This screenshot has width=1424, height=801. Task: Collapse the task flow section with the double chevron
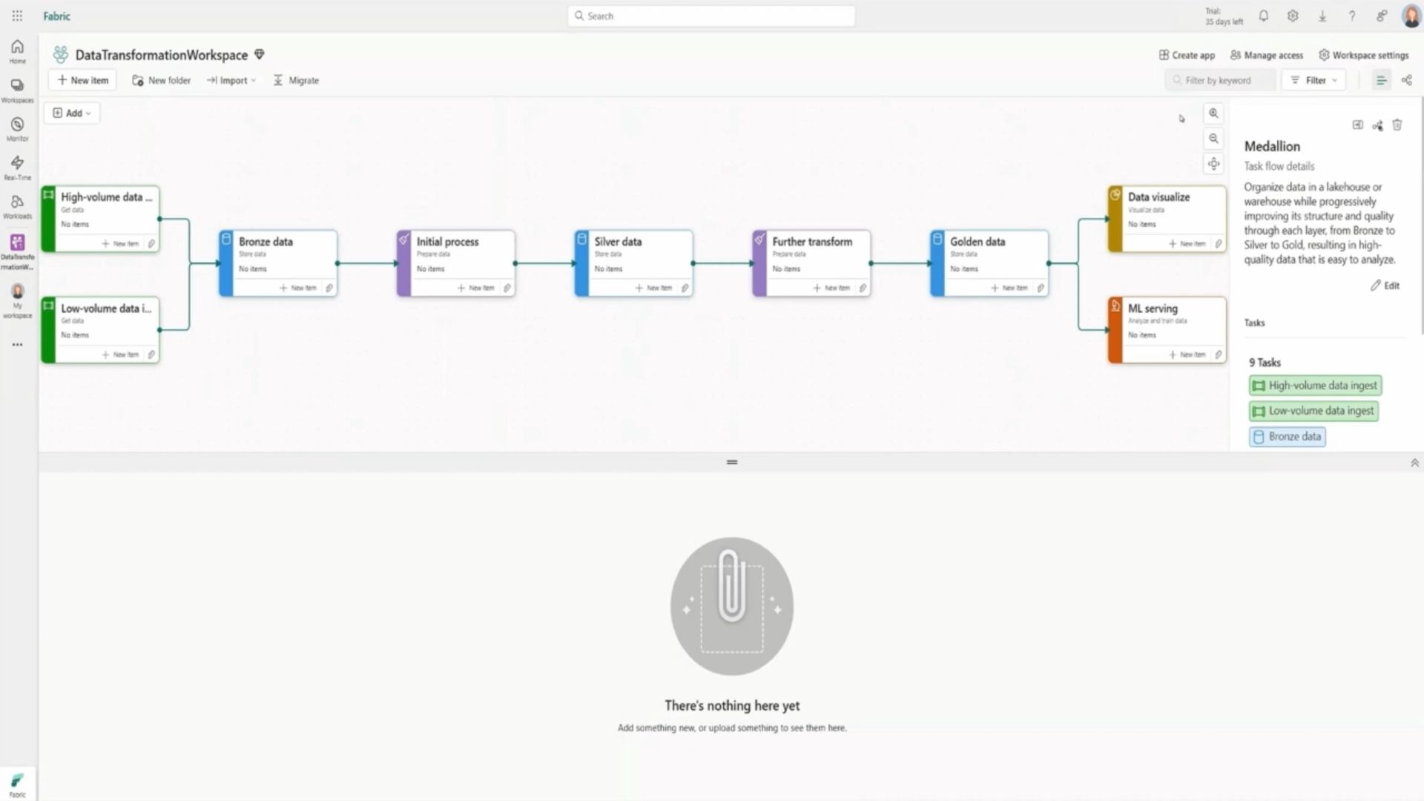pyautogui.click(x=1414, y=463)
